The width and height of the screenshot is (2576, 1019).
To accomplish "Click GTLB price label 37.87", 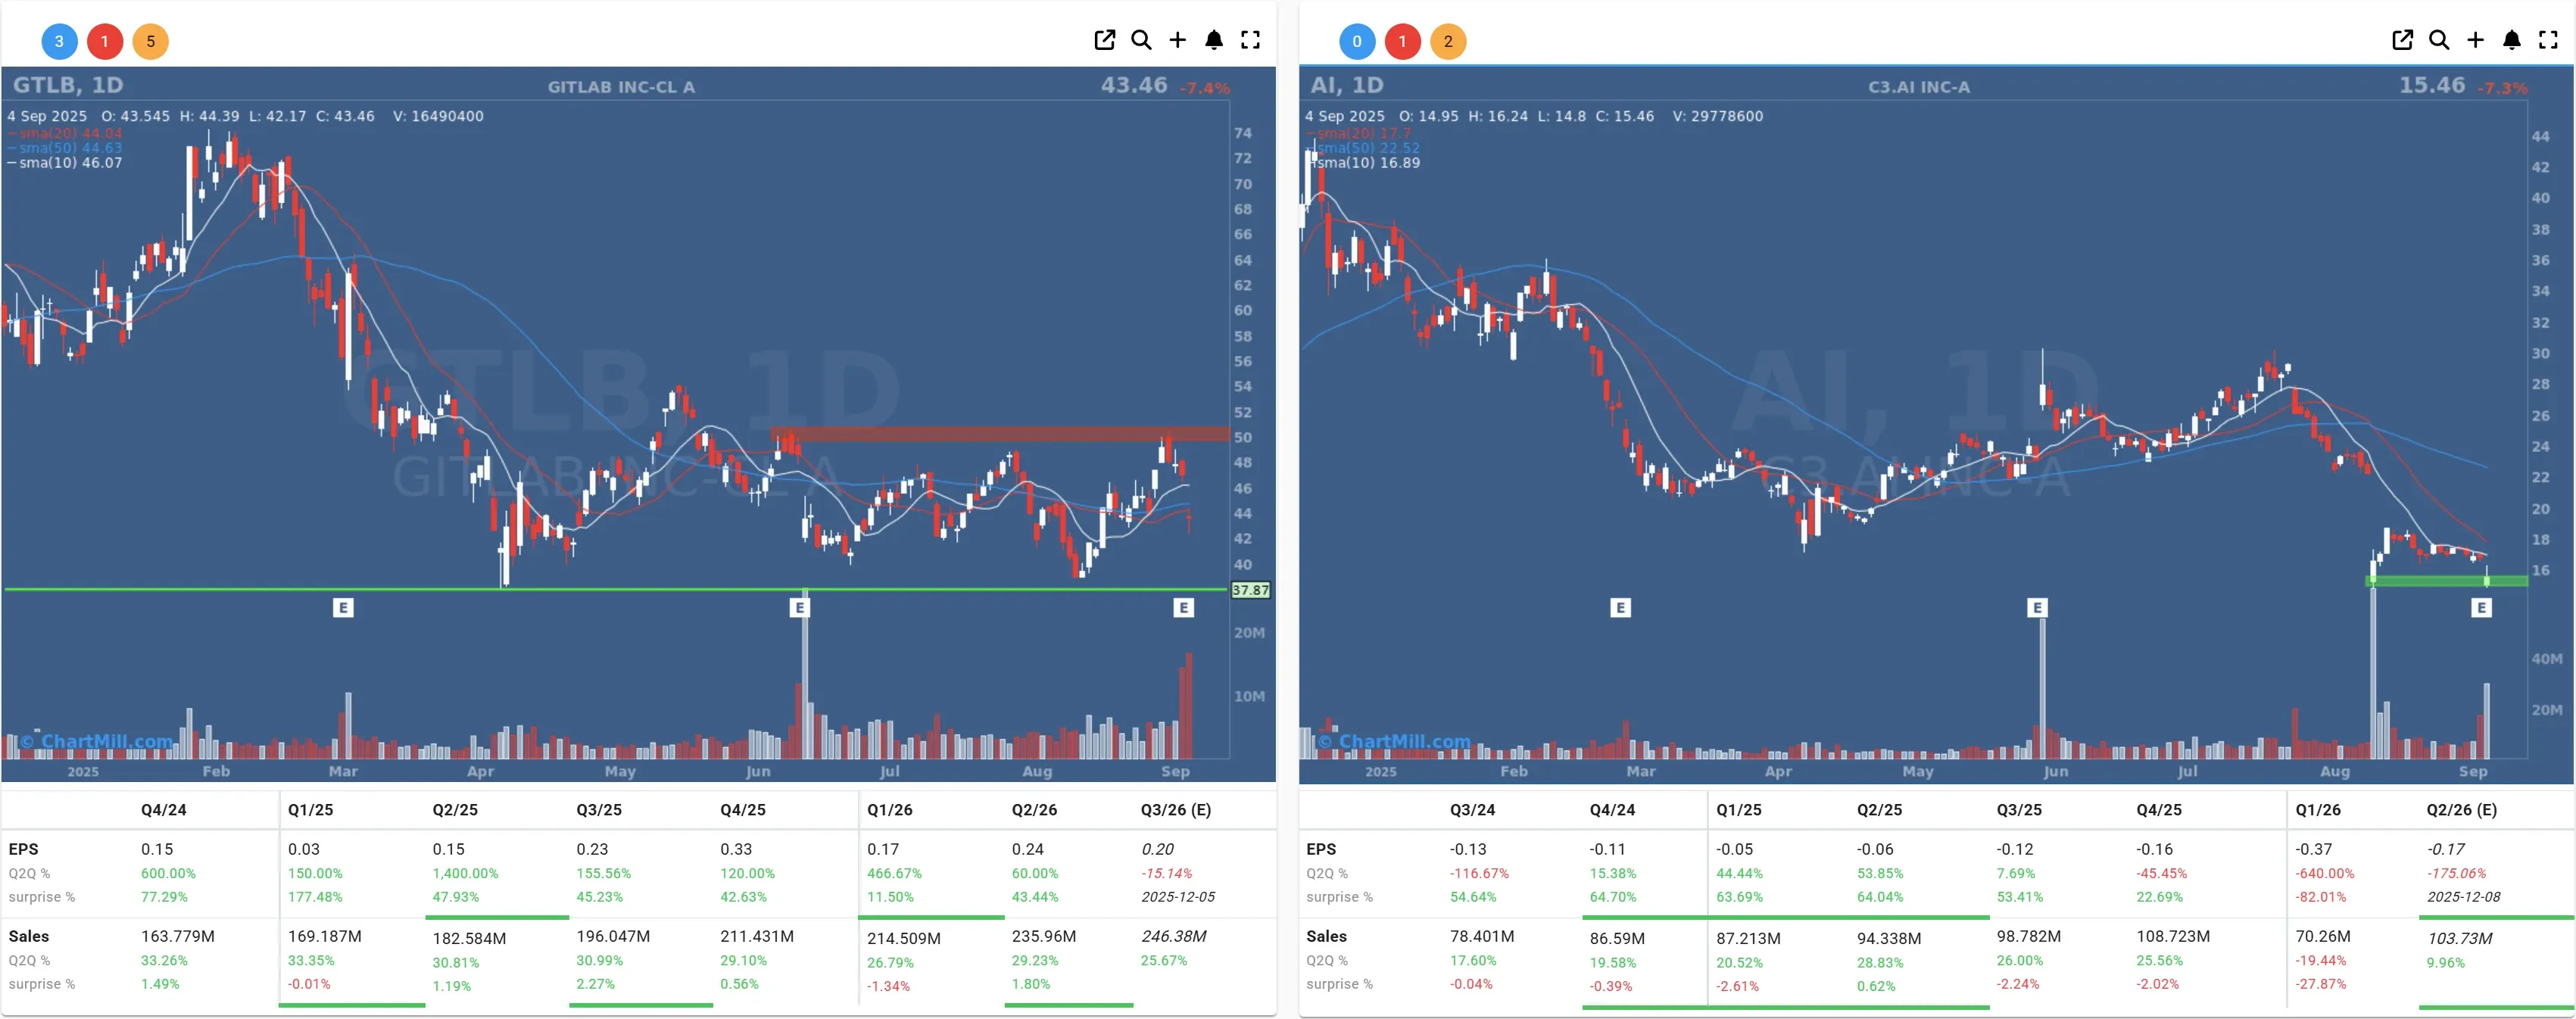I will click(1250, 590).
